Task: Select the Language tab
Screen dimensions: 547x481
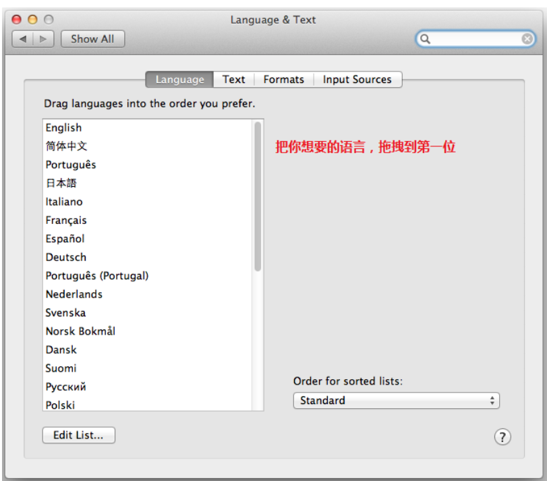Action: point(179,80)
